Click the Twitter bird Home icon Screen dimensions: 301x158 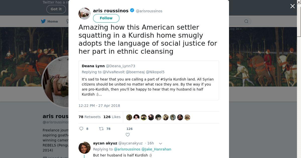point(43,21)
